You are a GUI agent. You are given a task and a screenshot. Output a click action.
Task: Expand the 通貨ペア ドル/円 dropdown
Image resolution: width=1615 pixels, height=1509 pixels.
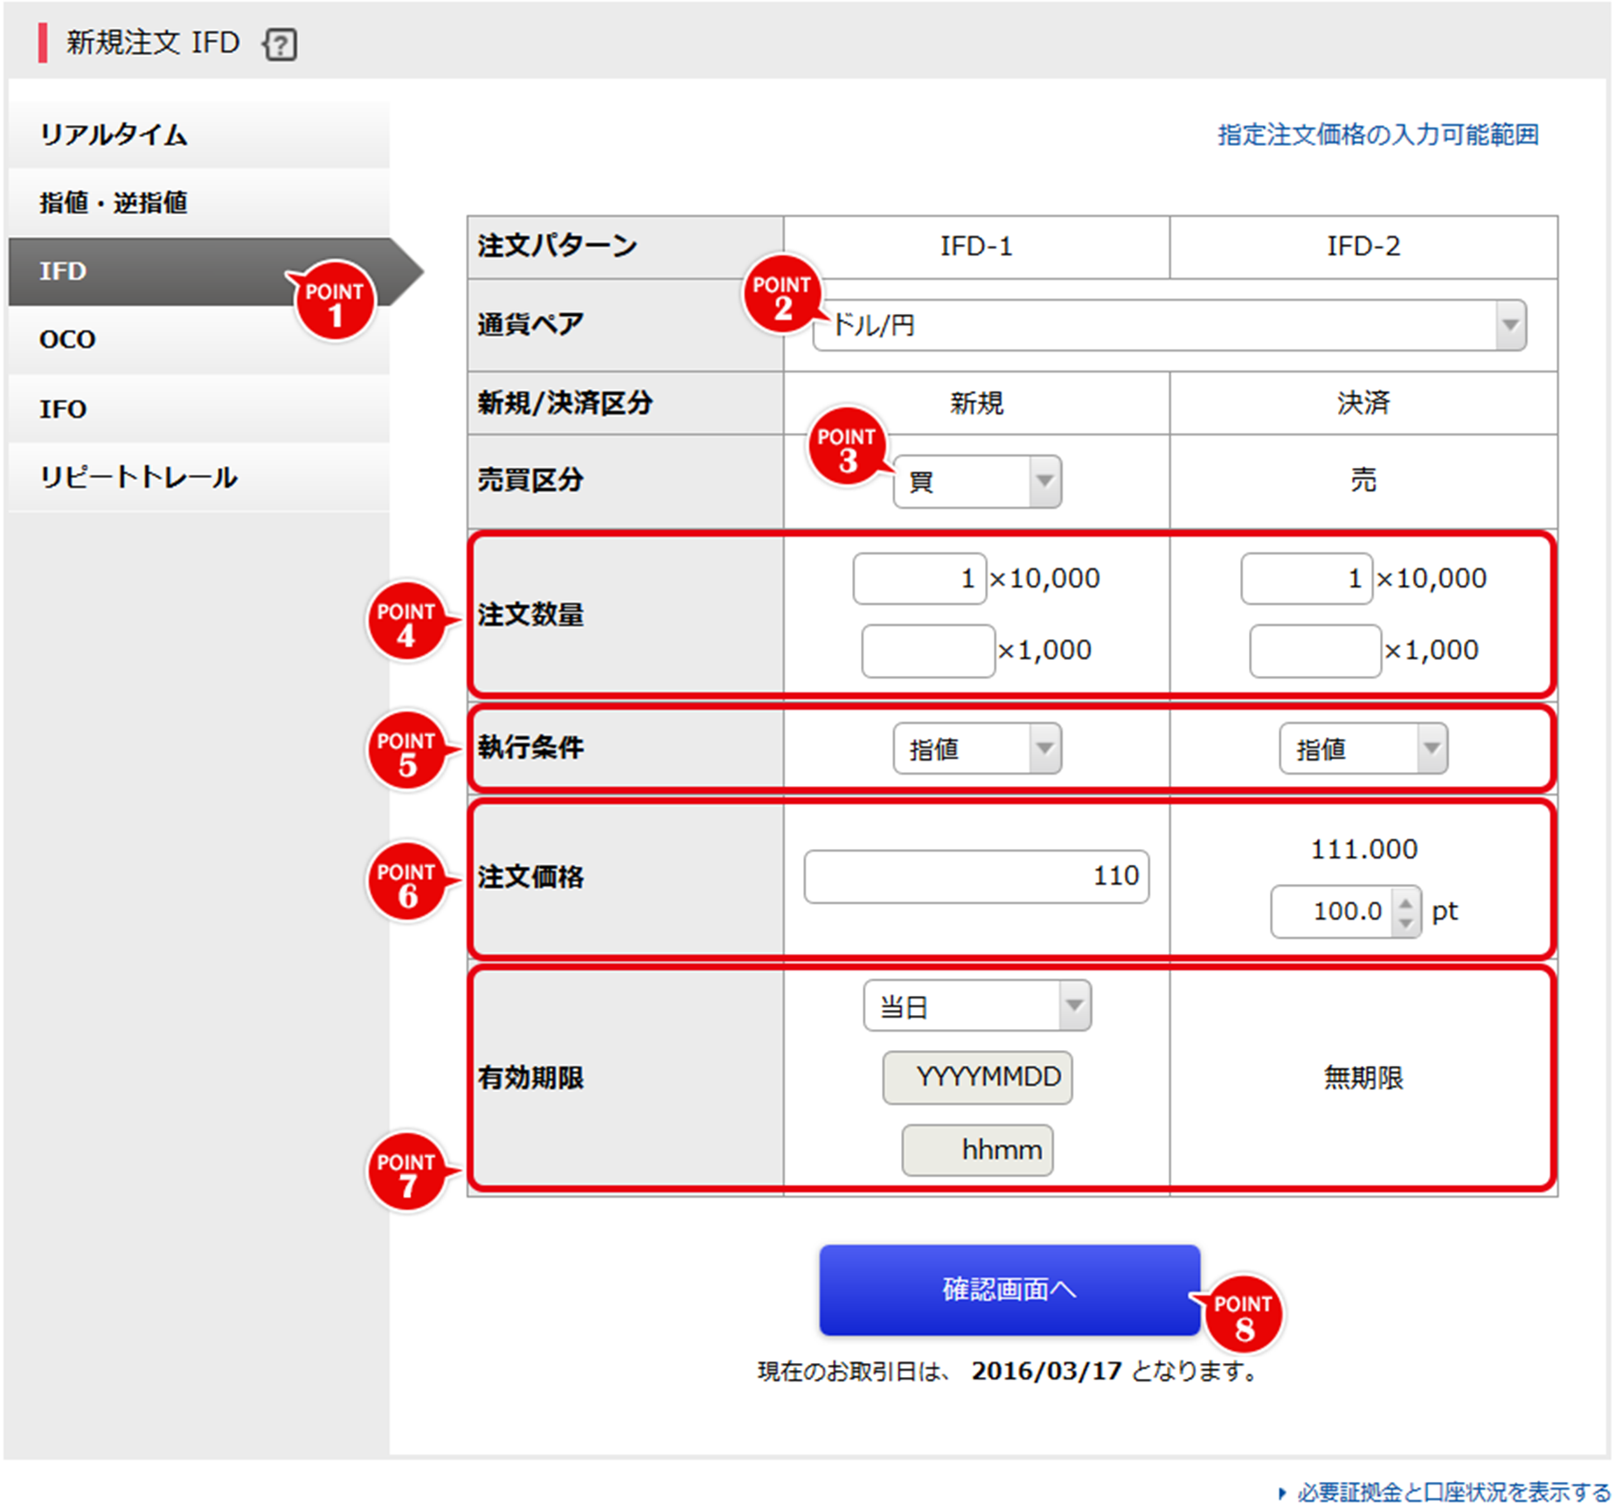point(1168,325)
